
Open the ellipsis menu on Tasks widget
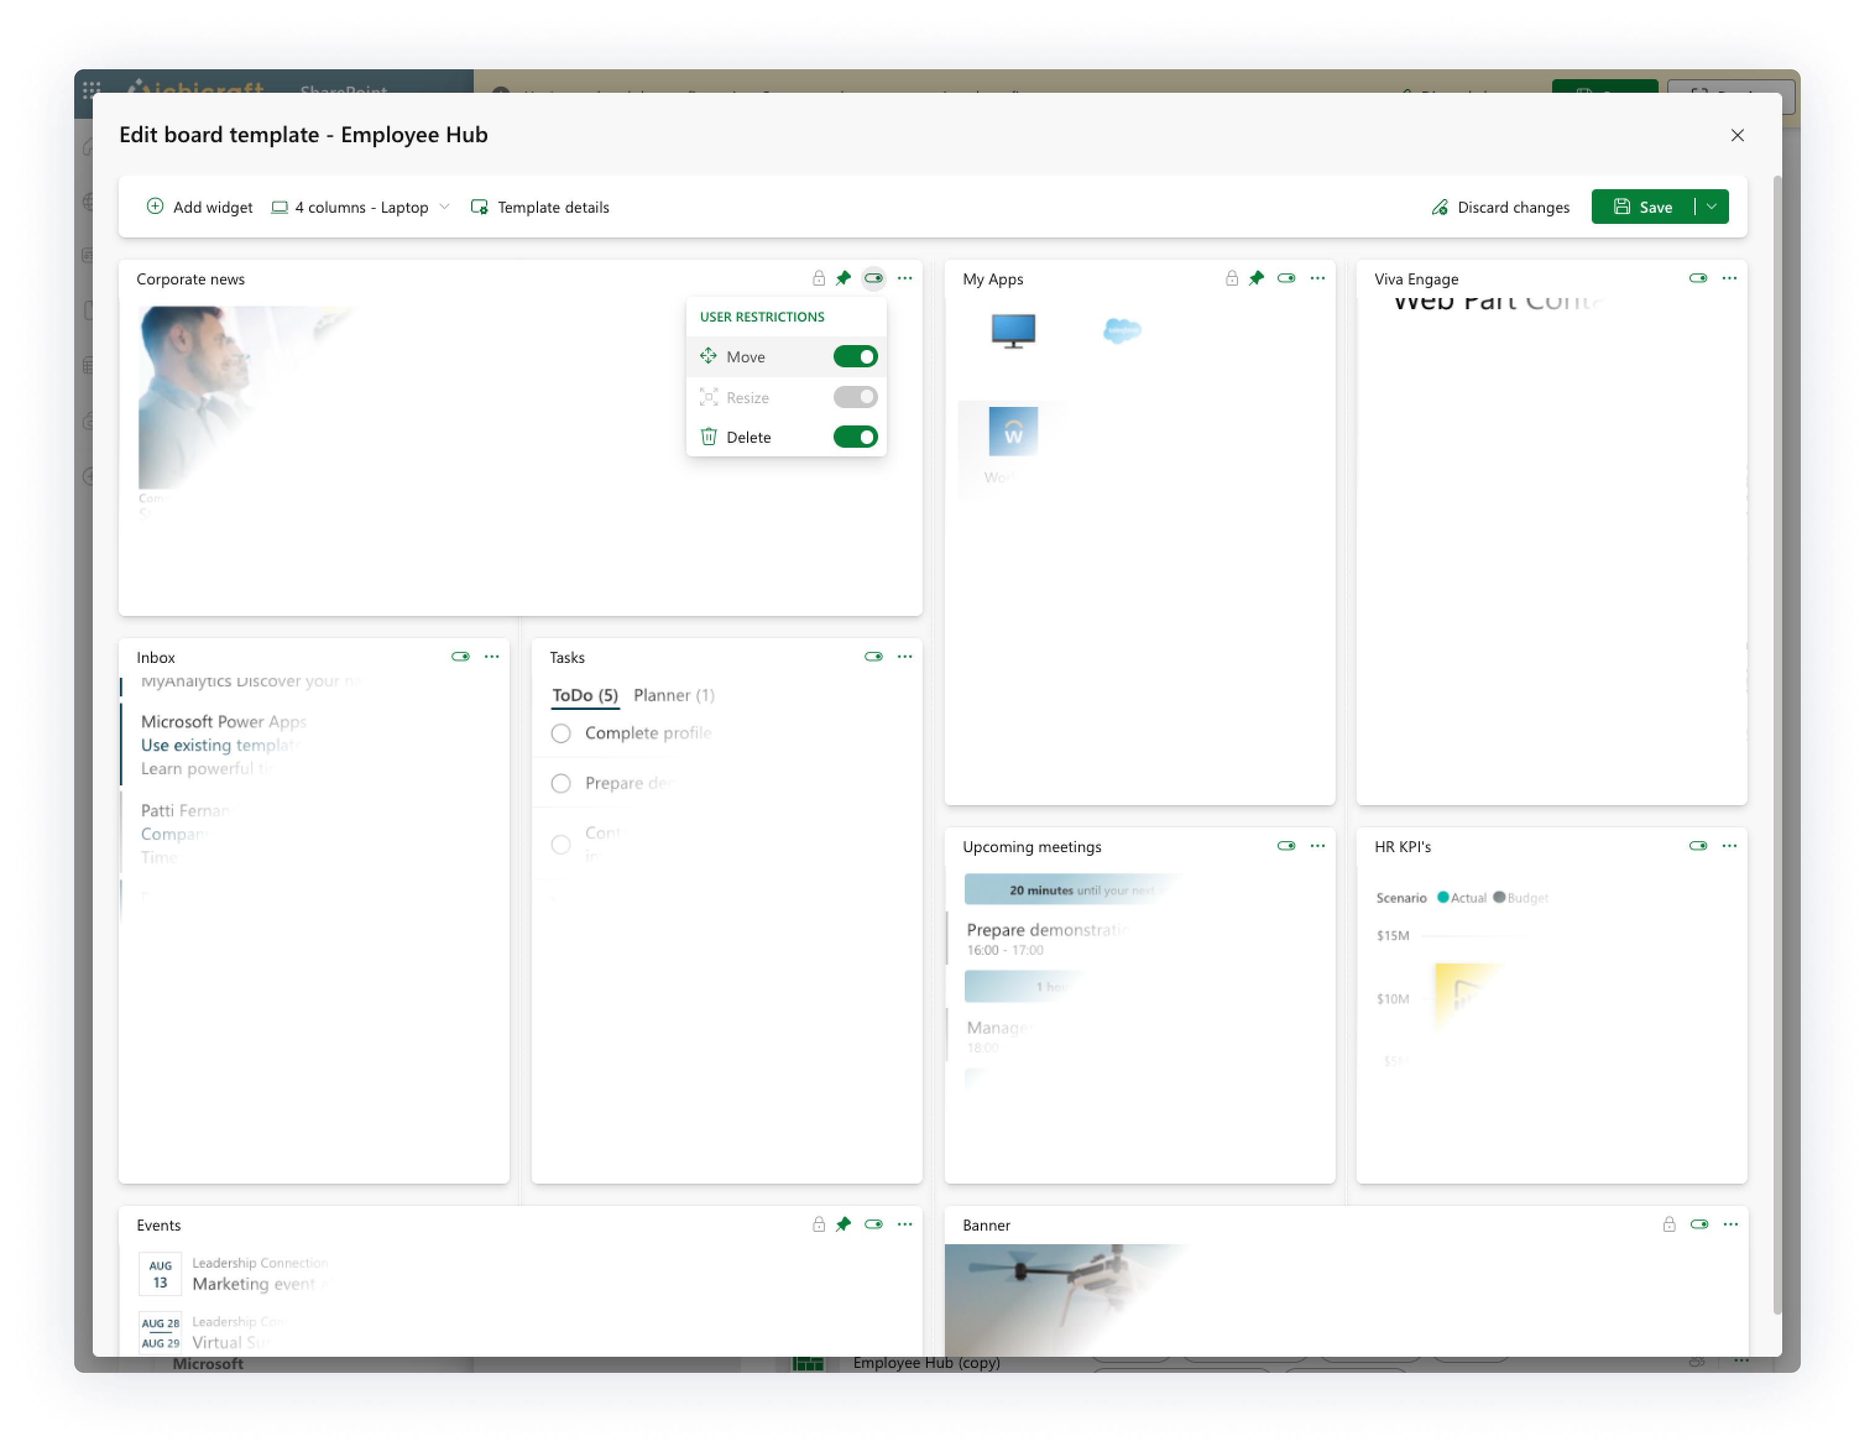click(905, 657)
